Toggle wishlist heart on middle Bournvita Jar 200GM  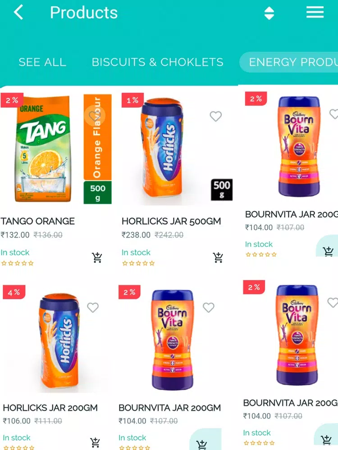click(209, 307)
